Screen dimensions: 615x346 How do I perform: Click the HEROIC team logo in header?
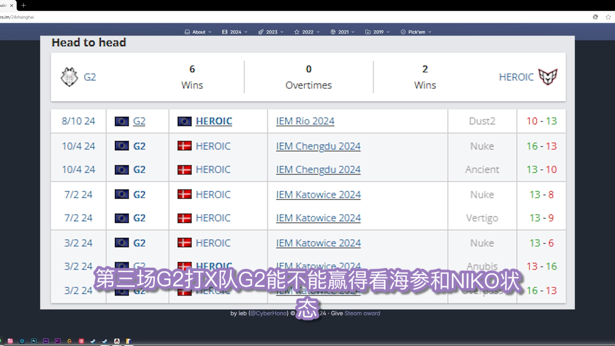pyautogui.click(x=548, y=77)
